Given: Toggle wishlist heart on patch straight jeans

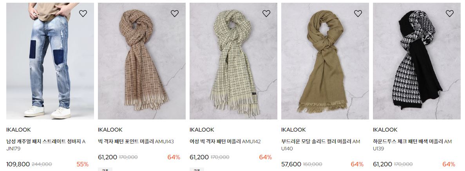Looking at the screenshot, I should coord(83,13).
